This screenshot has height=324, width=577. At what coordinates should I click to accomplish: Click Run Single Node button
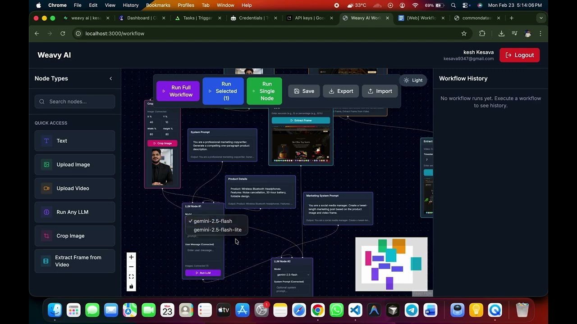(x=264, y=91)
